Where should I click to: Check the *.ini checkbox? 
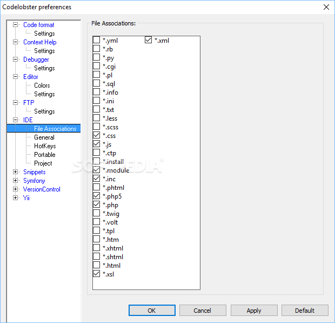coord(96,101)
